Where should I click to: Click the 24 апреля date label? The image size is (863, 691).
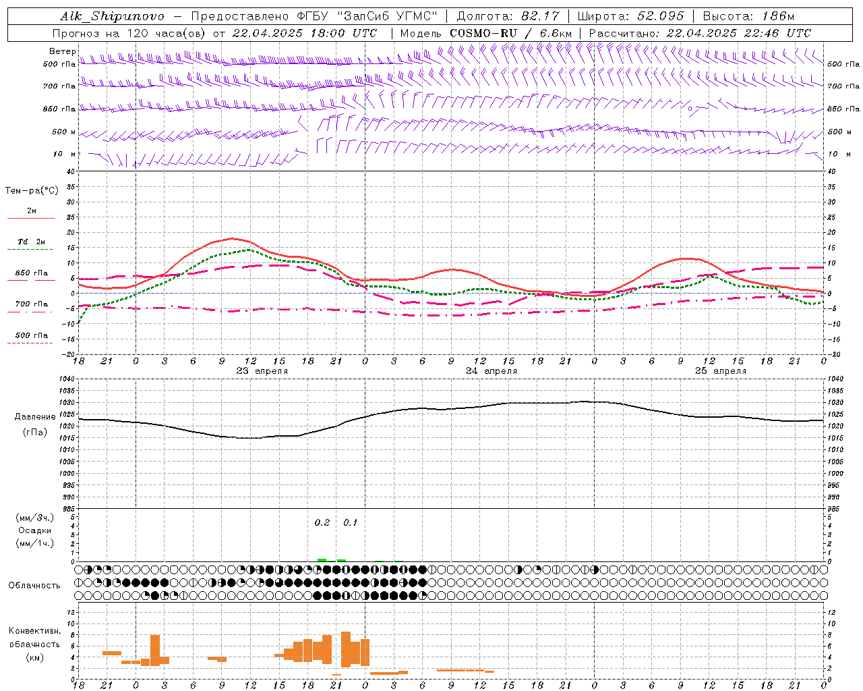click(x=492, y=371)
